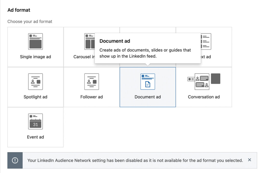Image resolution: width=262 pixels, height=173 pixels.
Task: Dismiss the LinkedIn Audience Network notification
Action: point(249,160)
